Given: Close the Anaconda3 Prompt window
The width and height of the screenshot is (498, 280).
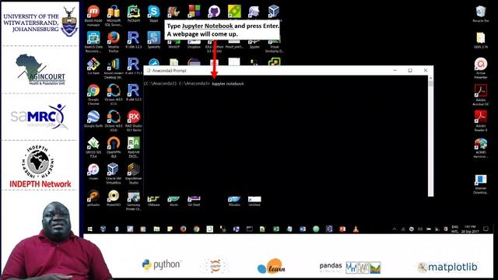Looking at the screenshot, I should click(426, 71).
